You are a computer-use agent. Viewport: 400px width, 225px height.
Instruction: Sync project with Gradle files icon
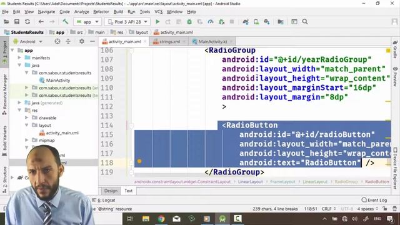tap(246, 22)
